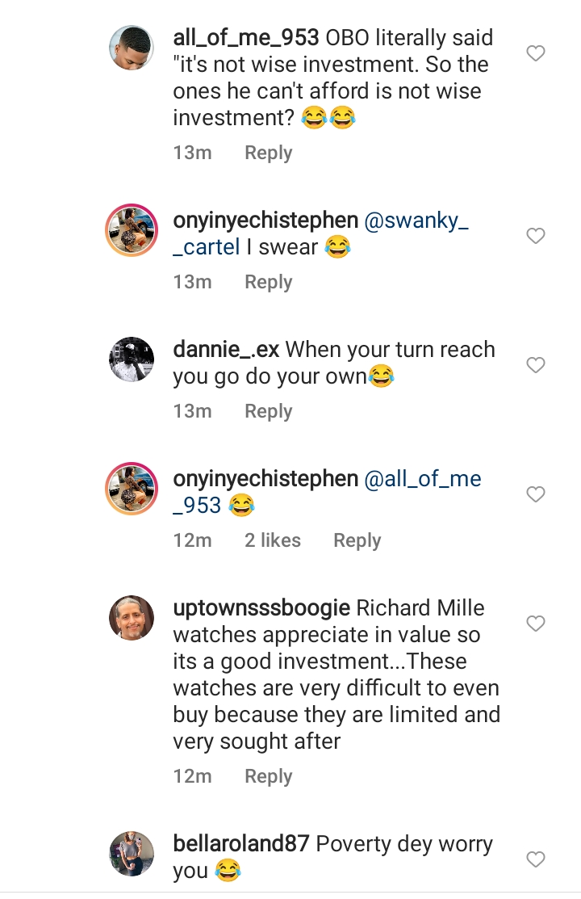Open bellaroland87's profile avatar
The height and width of the screenshot is (899, 581).
tap(131, 853)
